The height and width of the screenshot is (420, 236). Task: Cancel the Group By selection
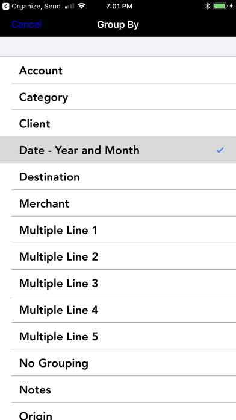click(x=26, y=24)
